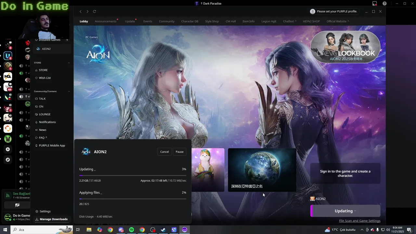Open the green W server icon
Image resolution: width=416 pixels, height=234 pixels.
pyautogui.click(x=8, y=139)
